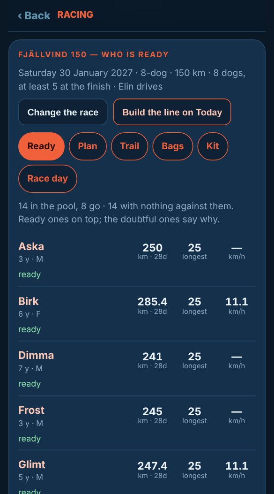The width and height of the screenshot is (274, 494).
Task: Go back using the Back link
Action: 34,15
